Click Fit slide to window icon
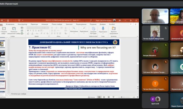Screen dimensions: 183x109 137,97
